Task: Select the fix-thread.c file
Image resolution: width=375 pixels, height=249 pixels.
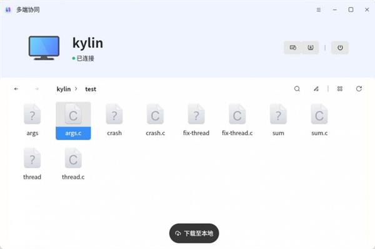Action: [x=237, y=120]
